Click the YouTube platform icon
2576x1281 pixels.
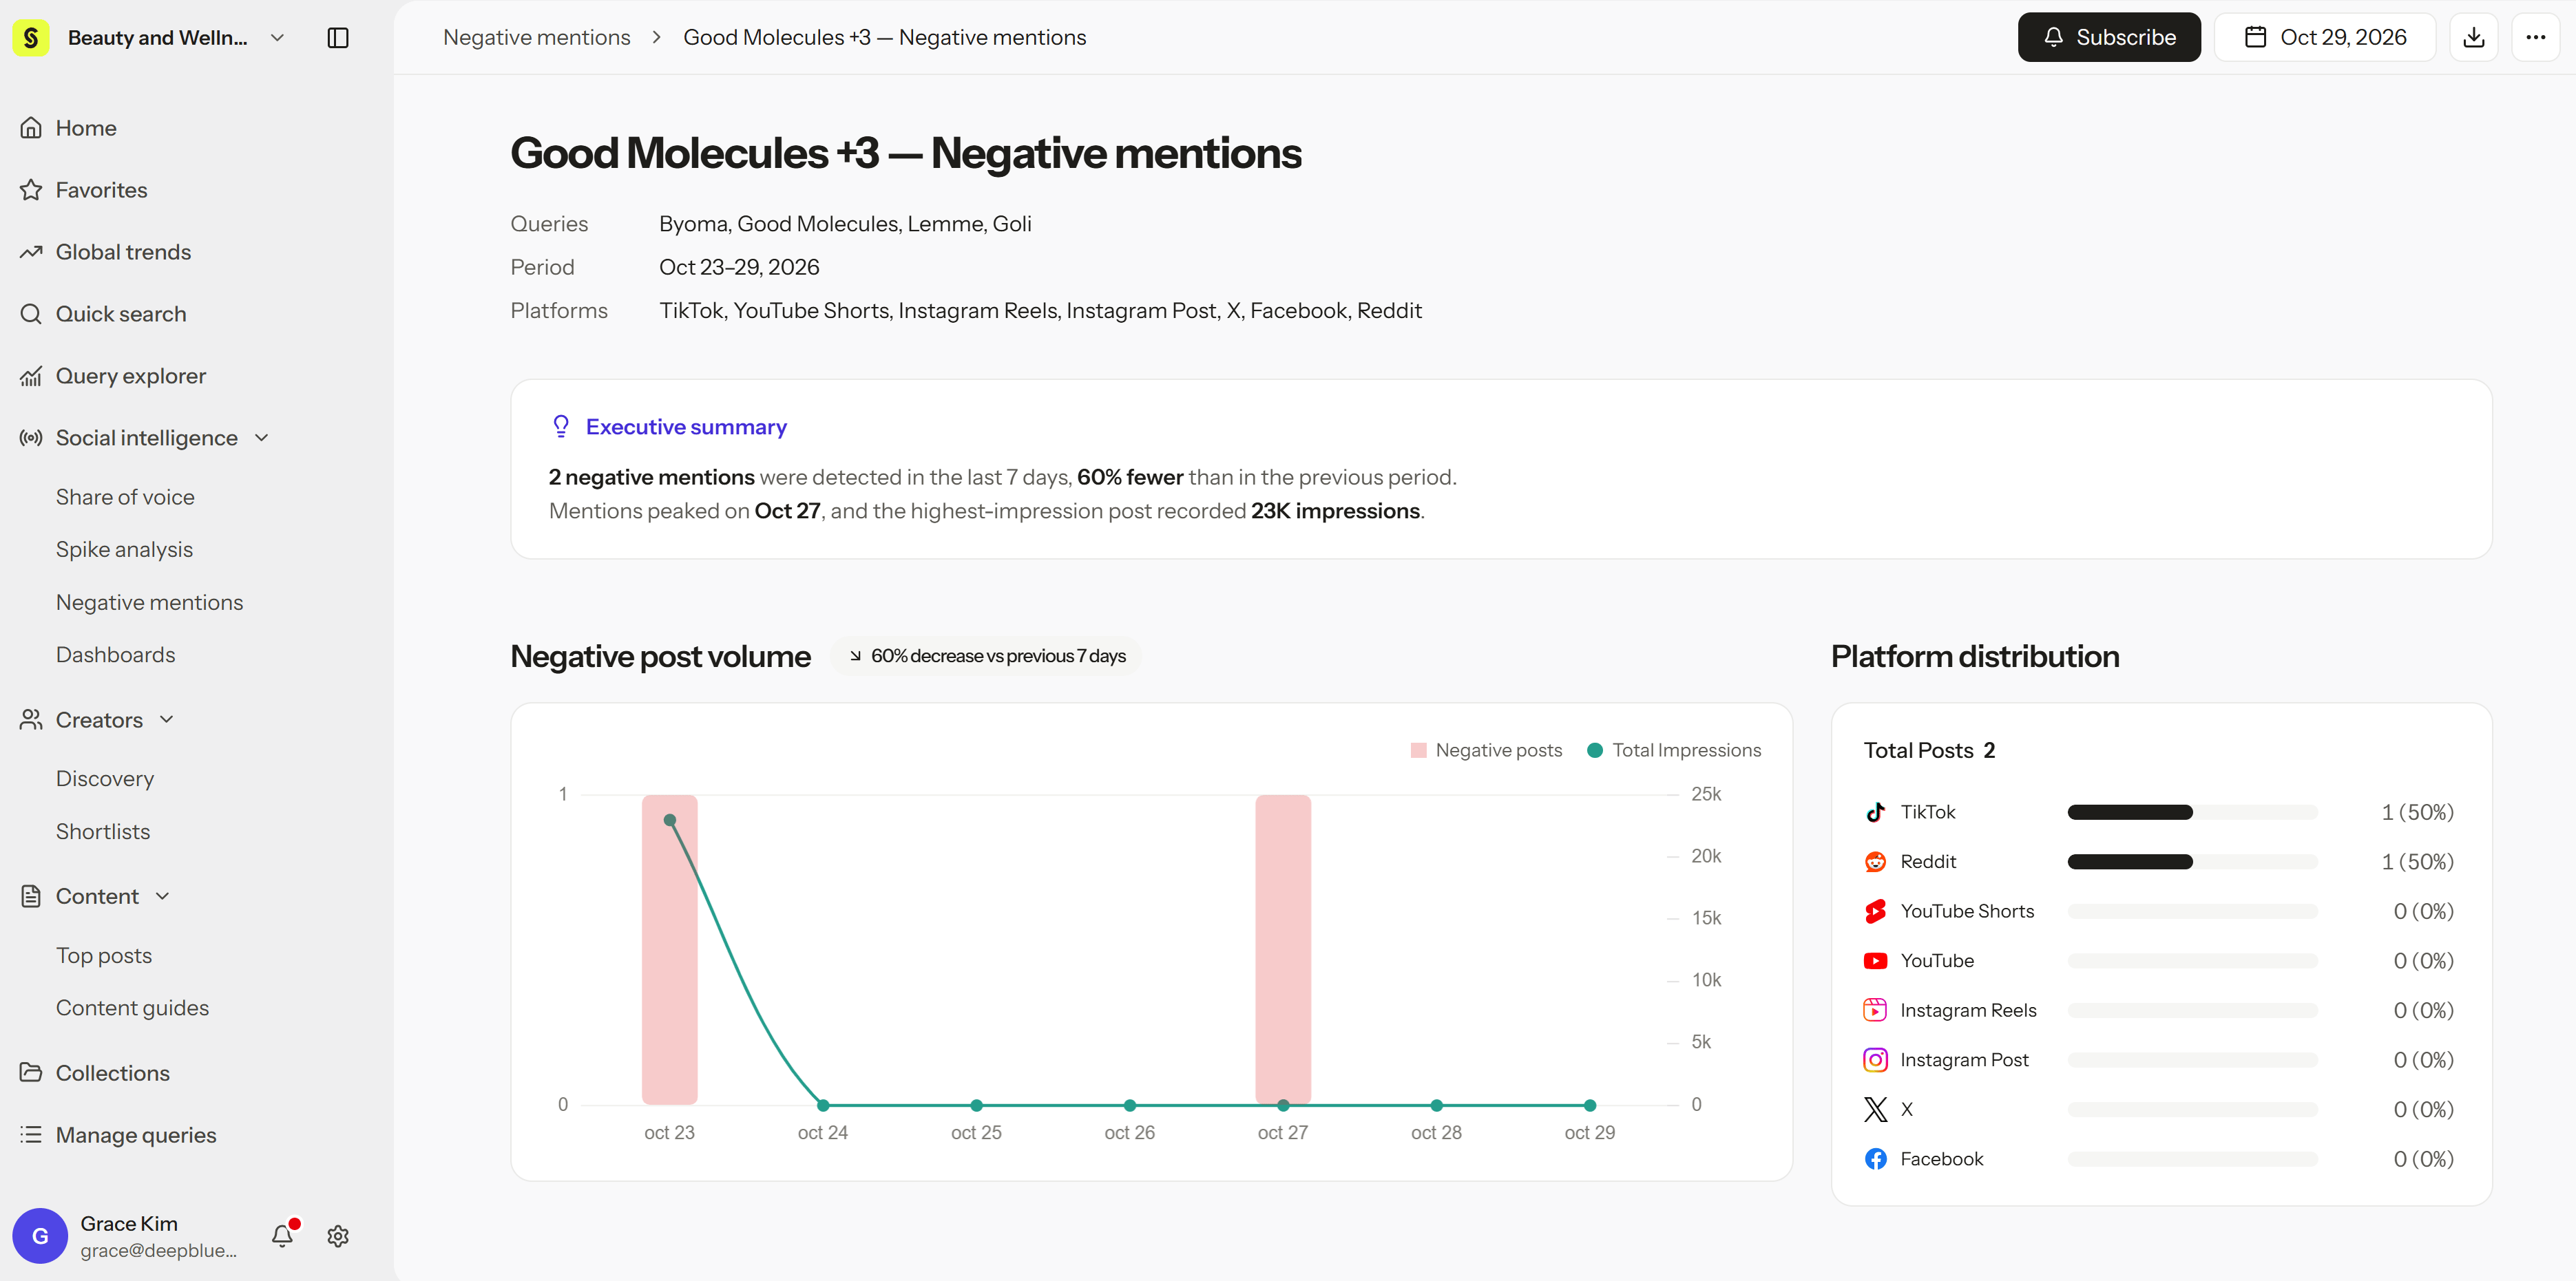pos(1875,961)
